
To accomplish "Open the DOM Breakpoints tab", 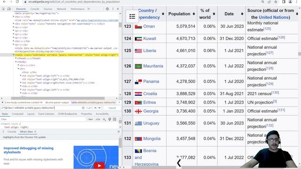I will coord(68,114).
